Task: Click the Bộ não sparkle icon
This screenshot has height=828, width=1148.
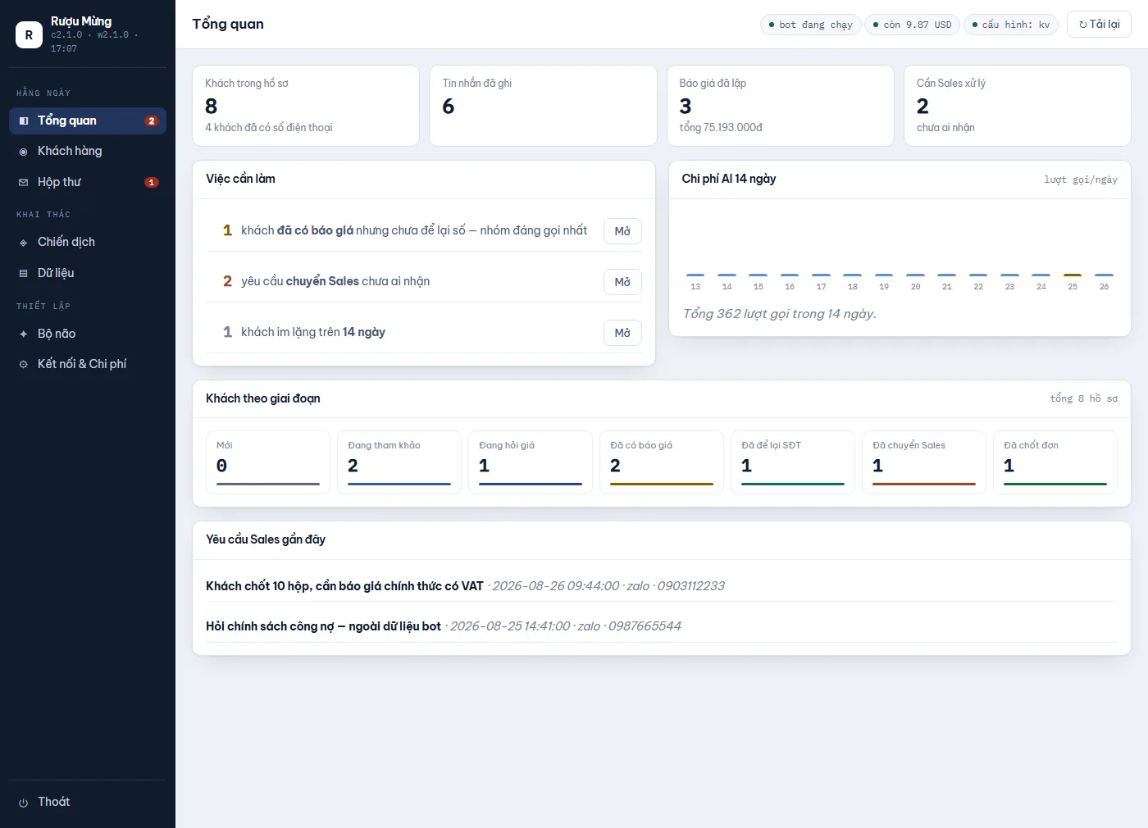Action: click(x=24, y=334)
